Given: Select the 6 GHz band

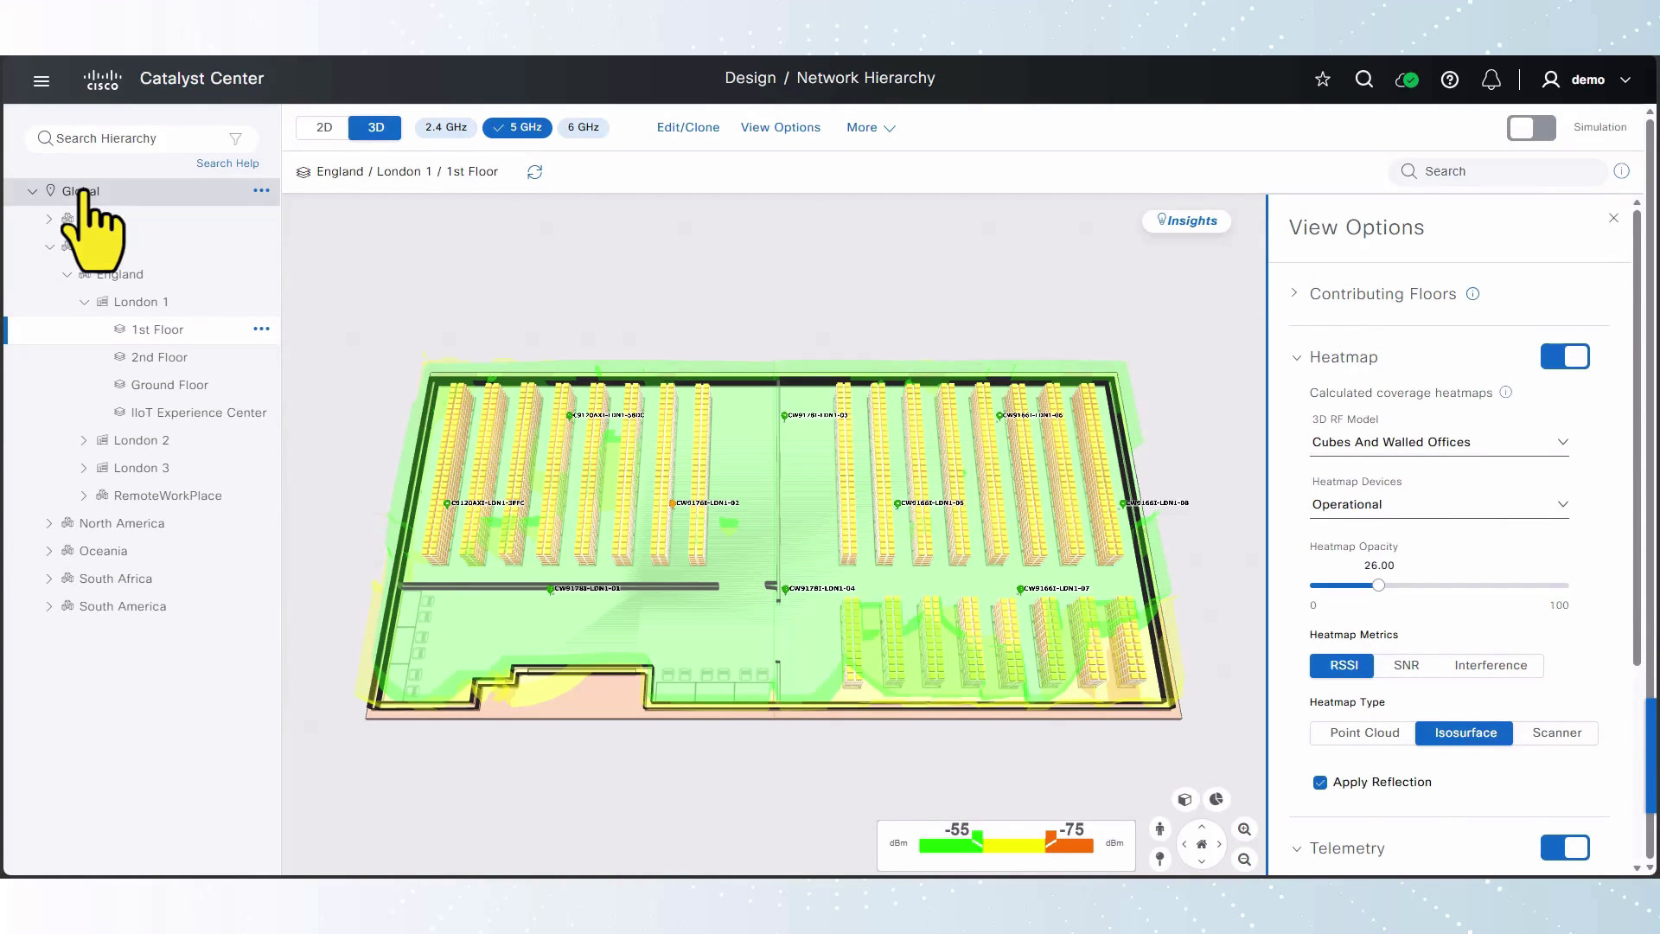Looking at the screenshot, I should (x=584, y=128).
